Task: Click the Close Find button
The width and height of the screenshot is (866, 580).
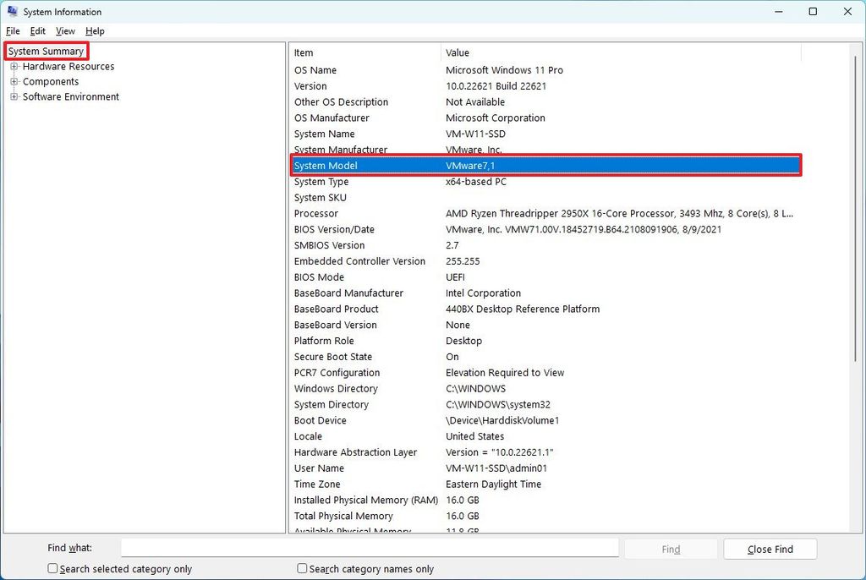Action: coord(769,548)
